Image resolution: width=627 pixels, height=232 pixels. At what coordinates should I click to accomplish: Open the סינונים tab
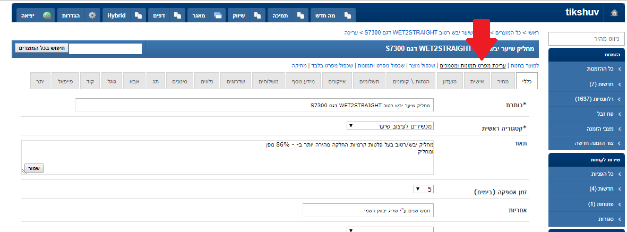click(179, 81)
